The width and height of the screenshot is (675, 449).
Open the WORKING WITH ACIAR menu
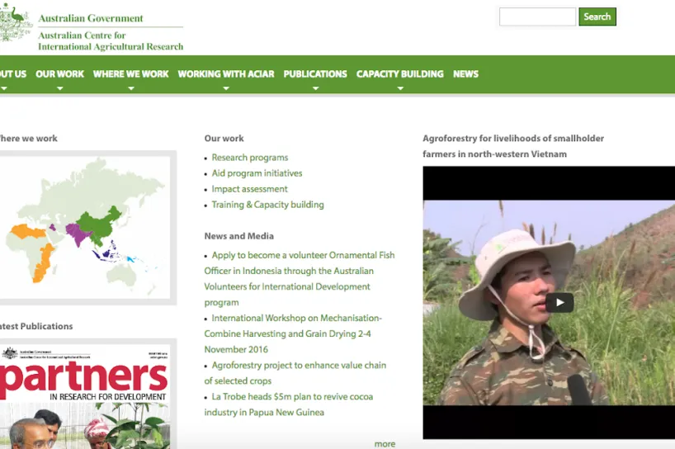click(226, 74)
